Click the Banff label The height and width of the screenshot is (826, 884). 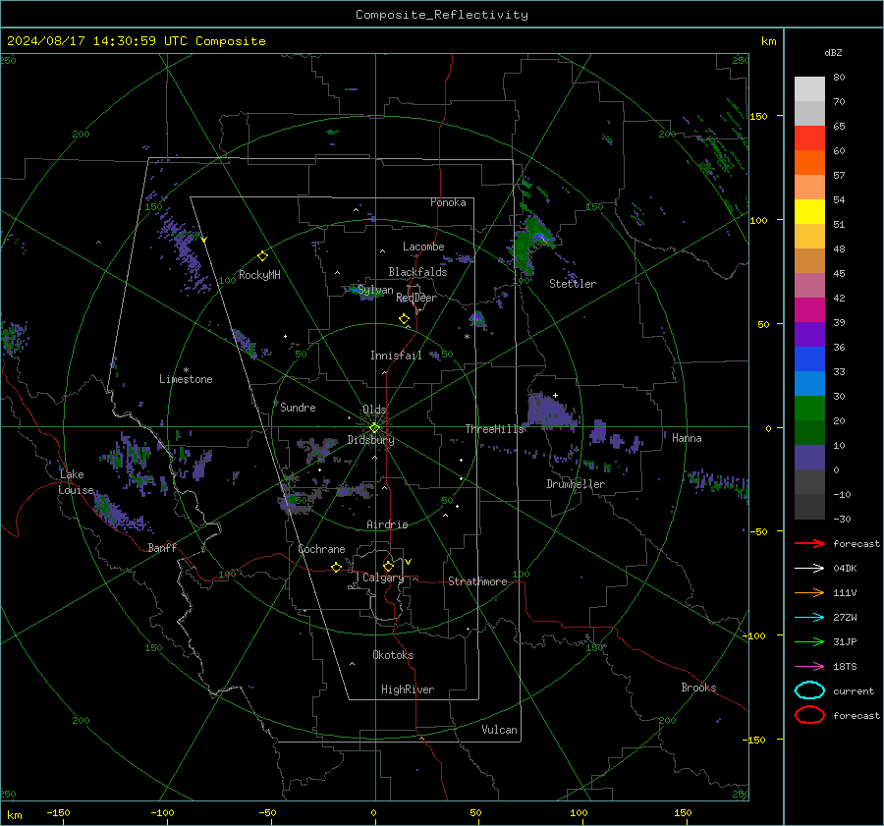[162, 547]
